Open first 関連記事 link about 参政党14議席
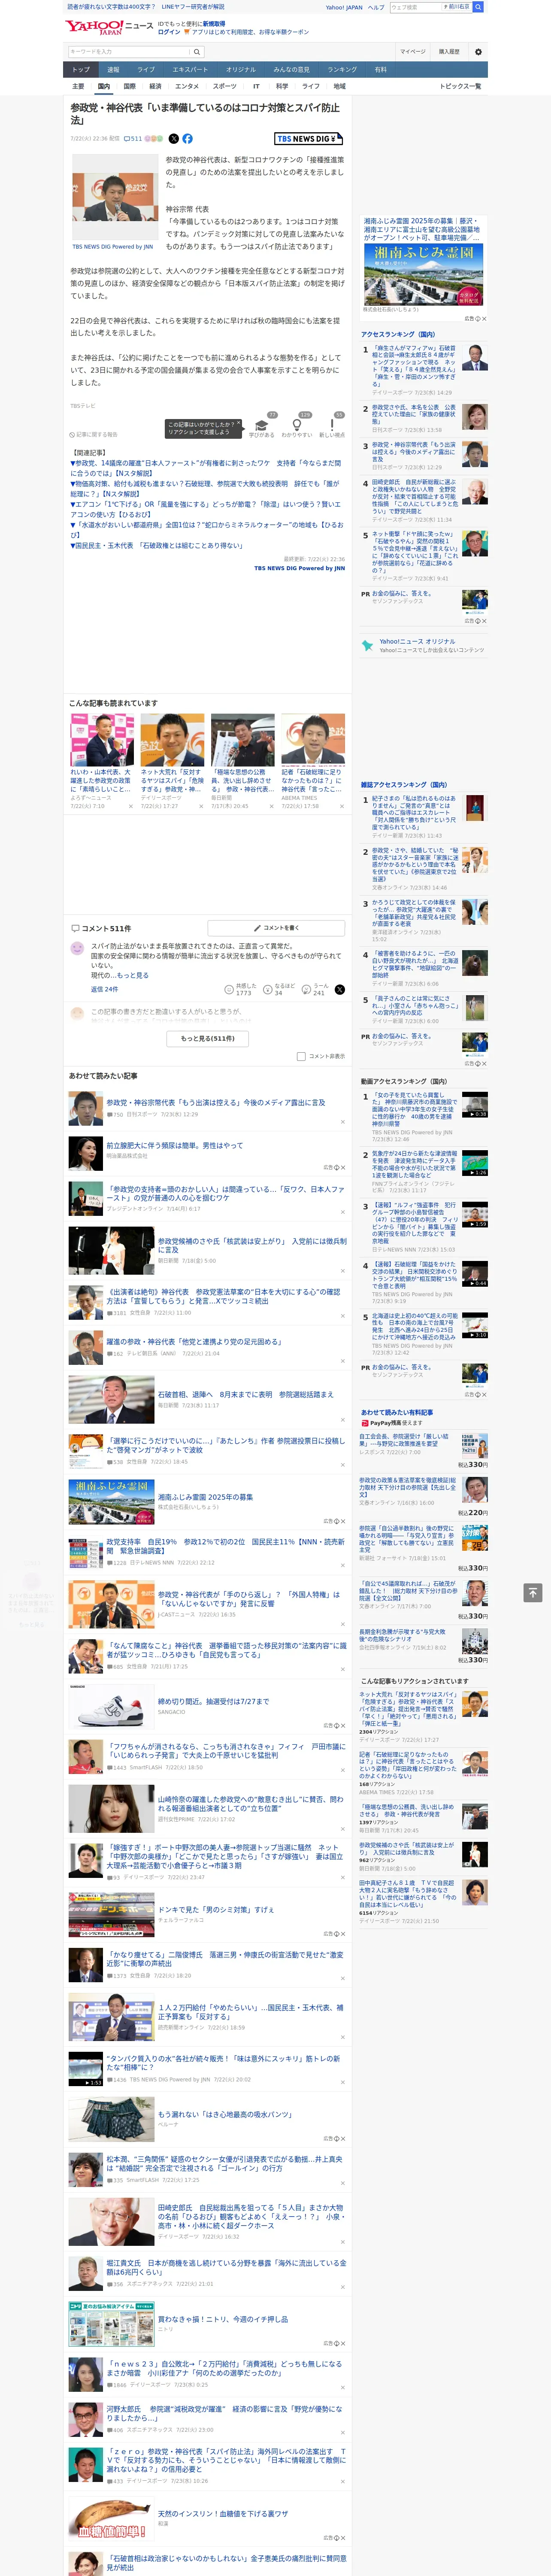The width and height of the screenshot is (551, 2576). 207,468
